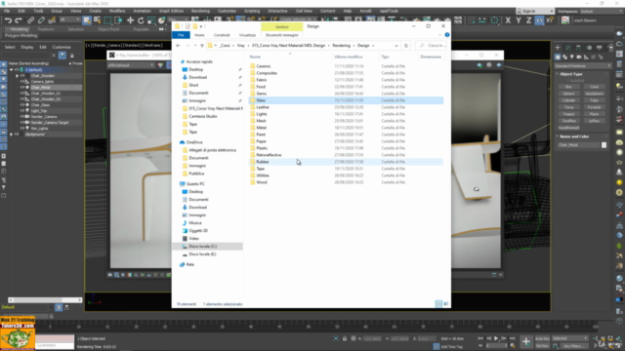
Task: Choose the Rectangular Selection Region tool
Action: (x=107, y=20)
